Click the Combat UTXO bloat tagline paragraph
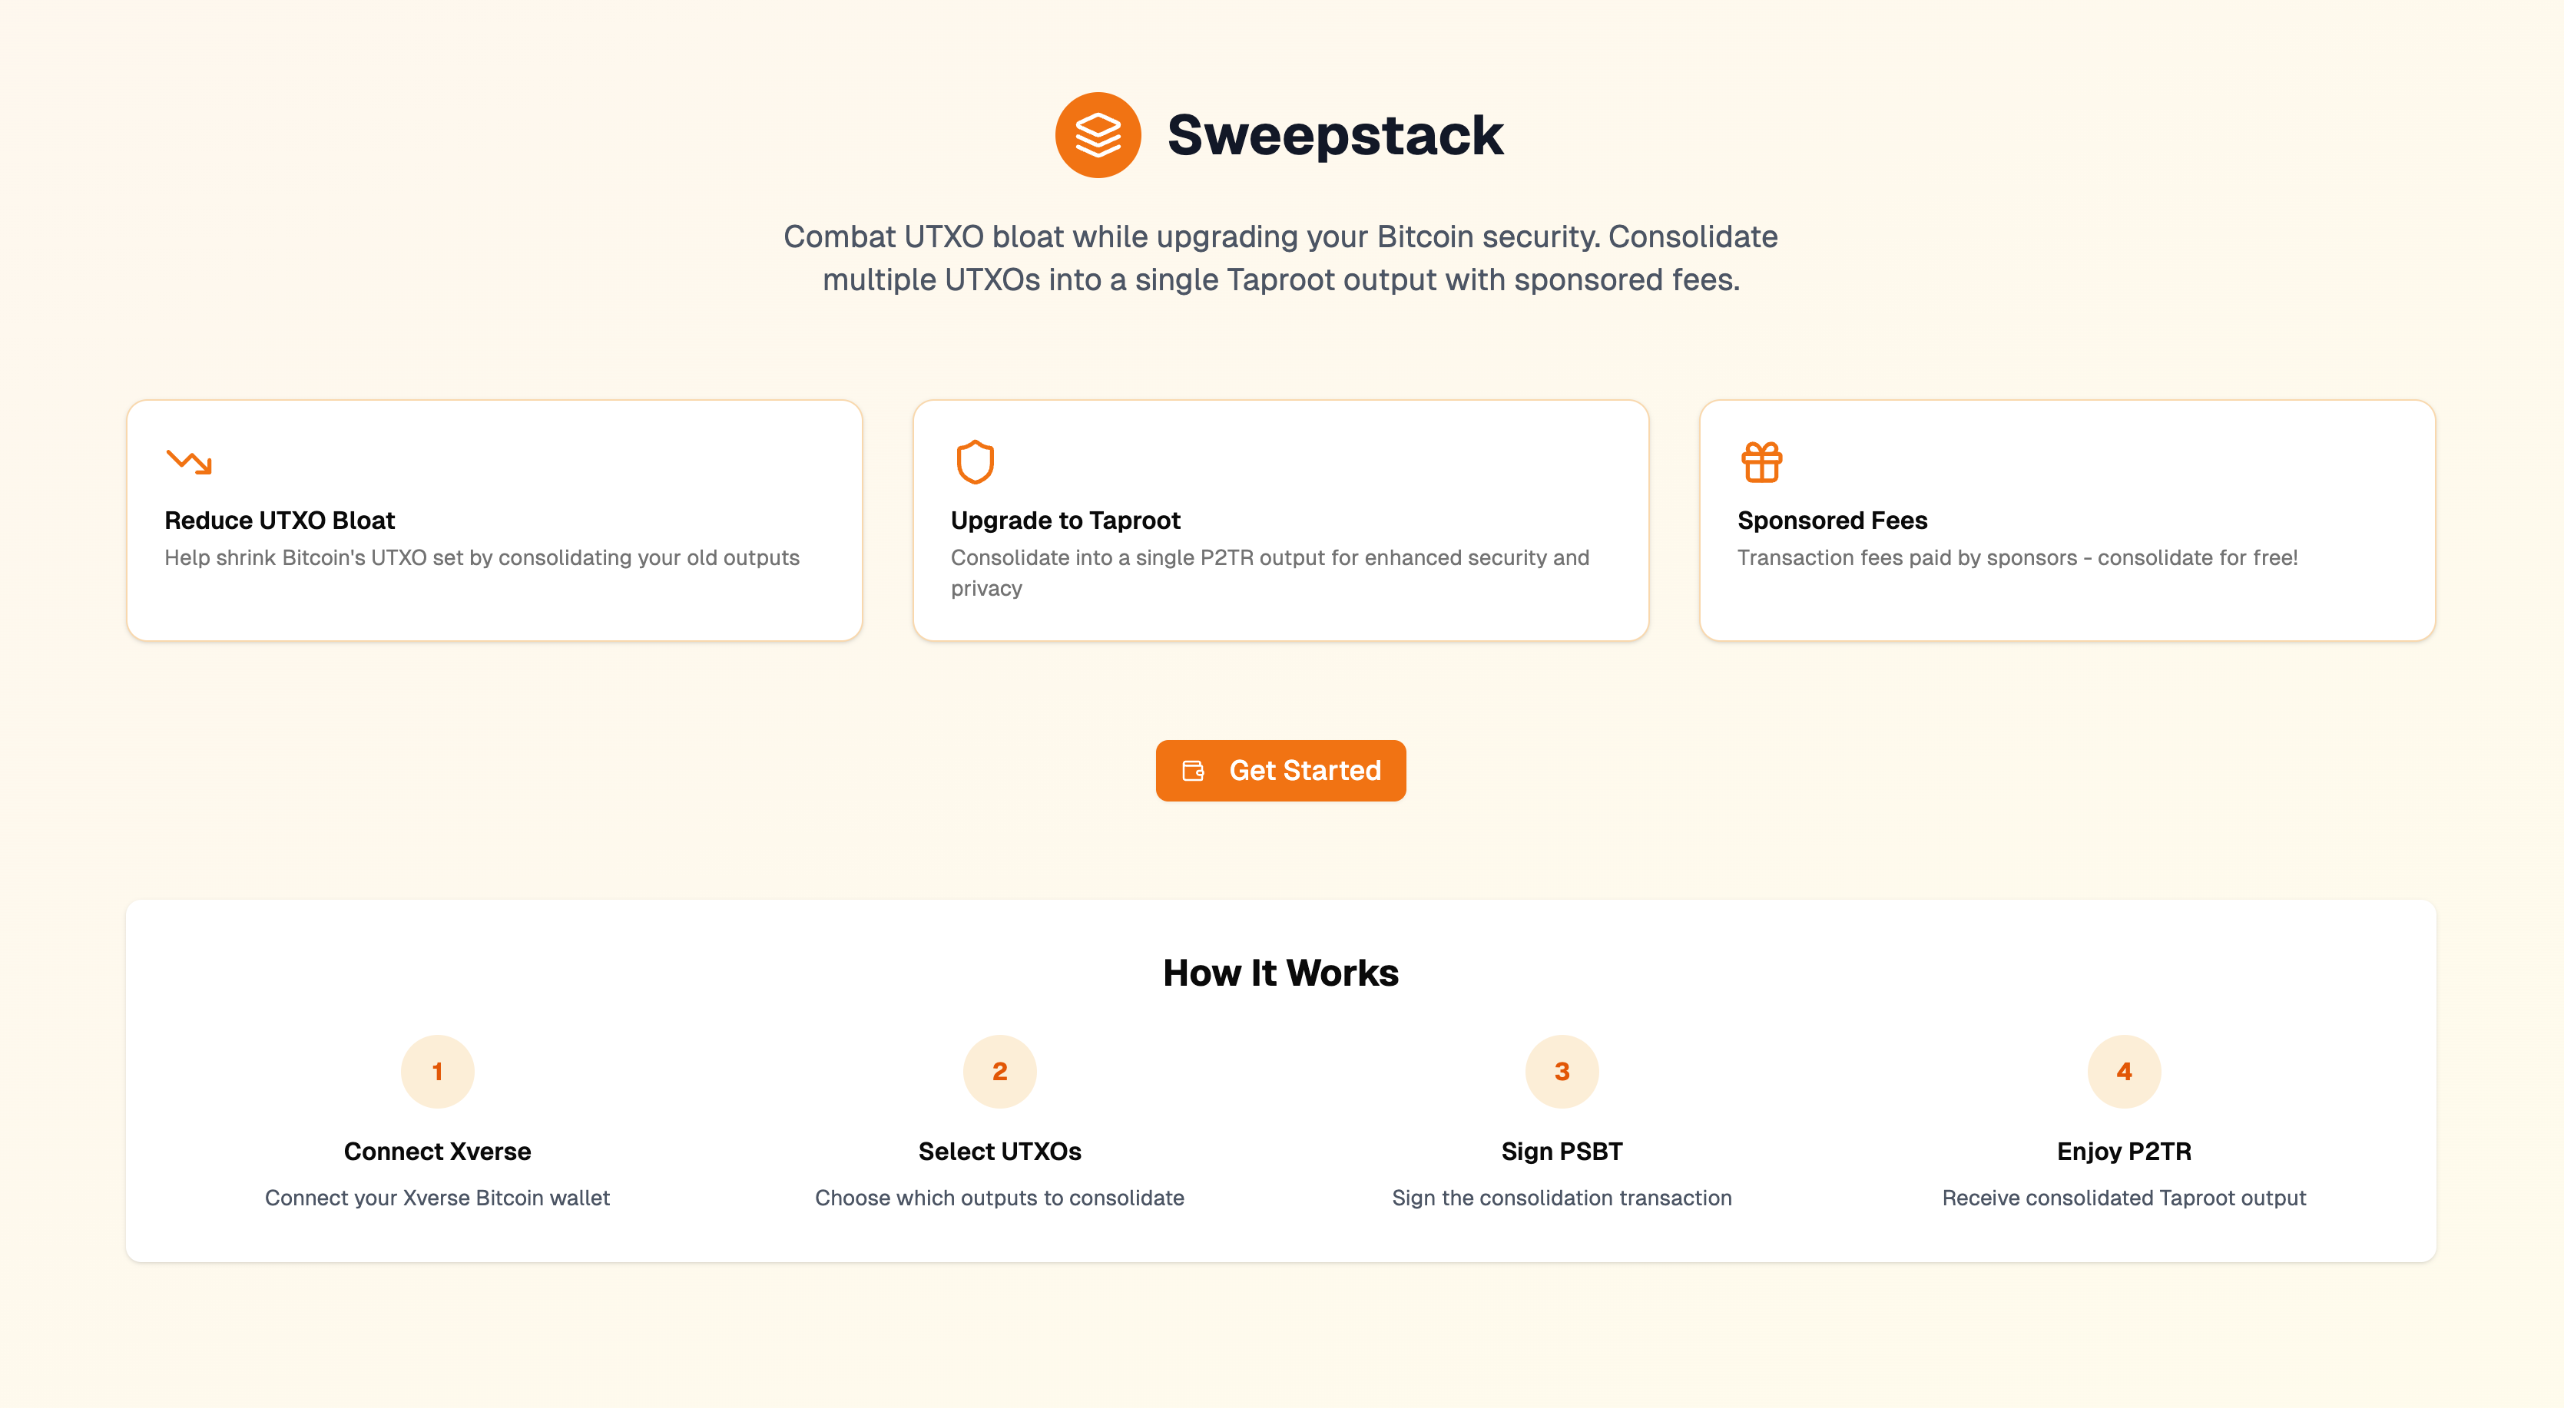Screen dimensions: 2564x1408 pyautogui.click(x=1281, y=258)
